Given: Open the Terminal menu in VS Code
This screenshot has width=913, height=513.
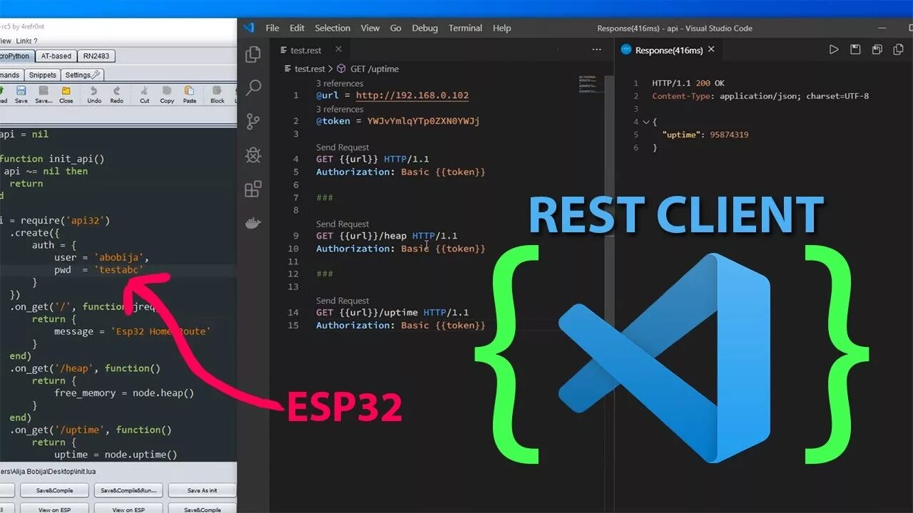Looking at the screenshot, I should [x=465, y=28].
